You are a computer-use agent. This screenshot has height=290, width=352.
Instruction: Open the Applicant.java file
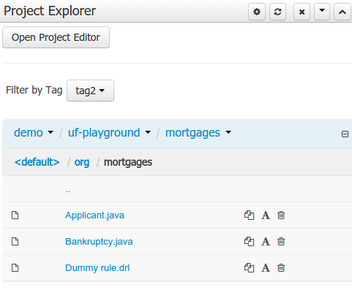94,215
